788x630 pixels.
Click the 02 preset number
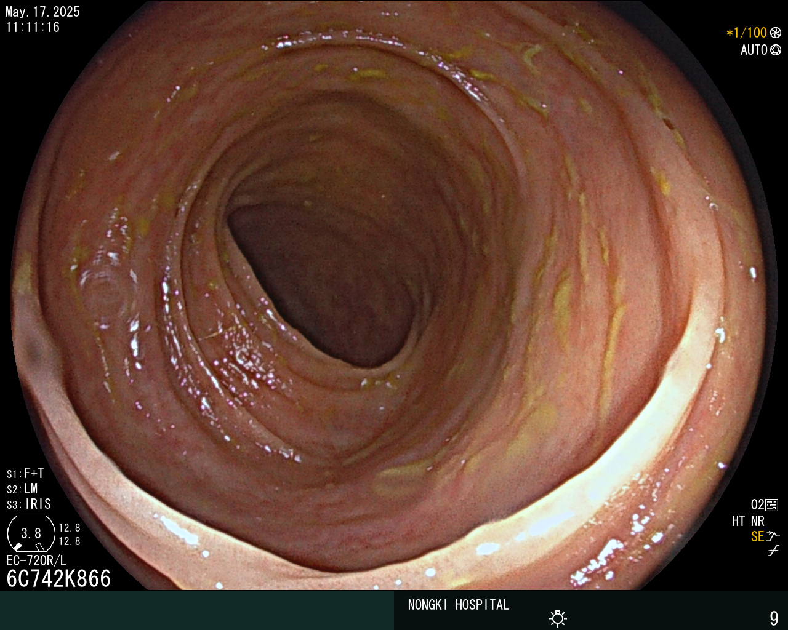coord(757,505)
